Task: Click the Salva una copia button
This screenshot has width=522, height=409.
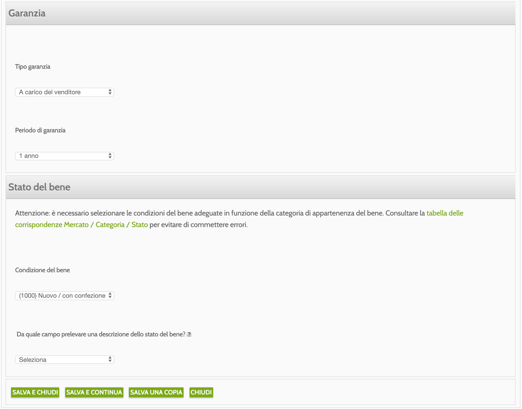Action: coord(156,392)
